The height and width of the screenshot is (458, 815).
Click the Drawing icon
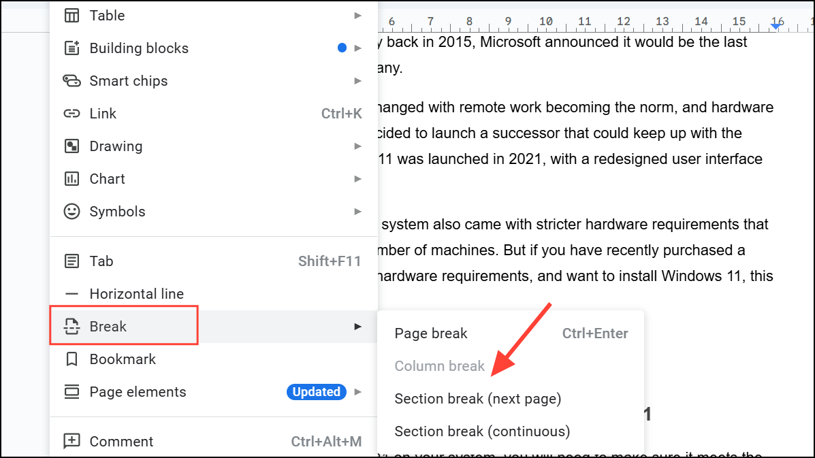(x=71, y=146)
